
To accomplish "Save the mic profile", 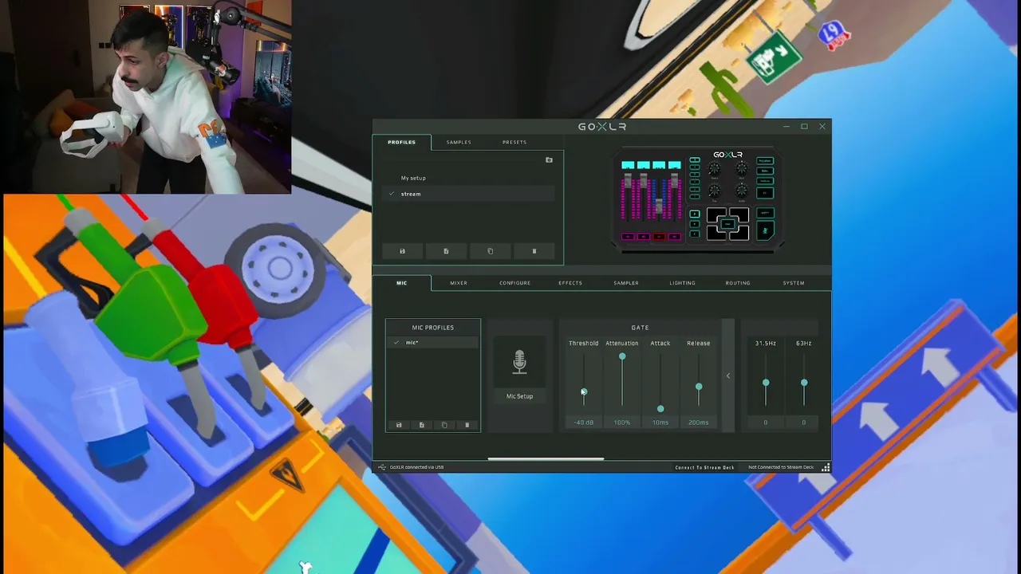I will (x=399, y=425).
